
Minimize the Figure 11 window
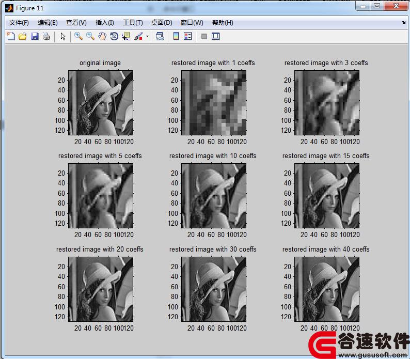363,6
